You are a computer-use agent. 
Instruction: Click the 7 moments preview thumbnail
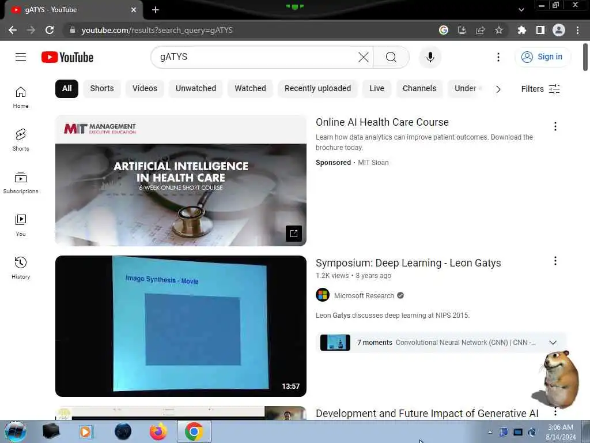pyautogui.click(x=335, y=343)
